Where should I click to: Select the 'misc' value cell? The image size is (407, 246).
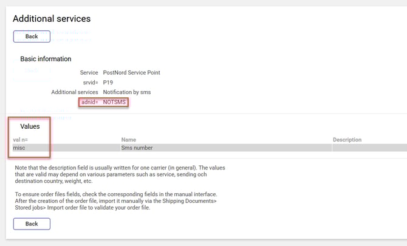(x=19, y=148)
